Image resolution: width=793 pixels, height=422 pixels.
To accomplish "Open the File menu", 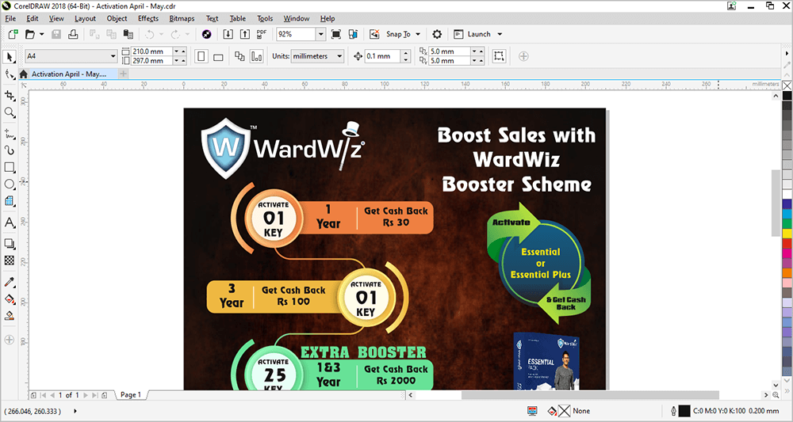I will (10, 19).
